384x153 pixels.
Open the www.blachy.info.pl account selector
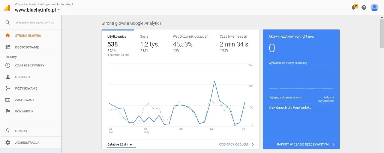click(x=37, y=10)
